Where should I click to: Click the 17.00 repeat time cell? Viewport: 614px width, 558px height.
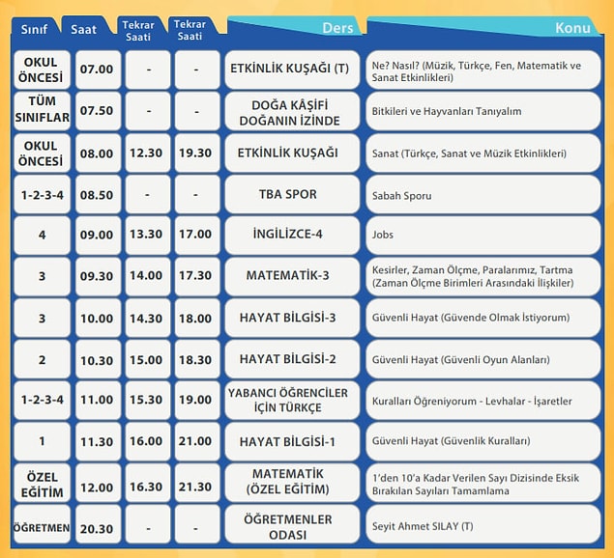[197, 236]
